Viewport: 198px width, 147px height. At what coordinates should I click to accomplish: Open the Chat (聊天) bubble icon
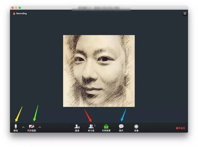[121, 127]
